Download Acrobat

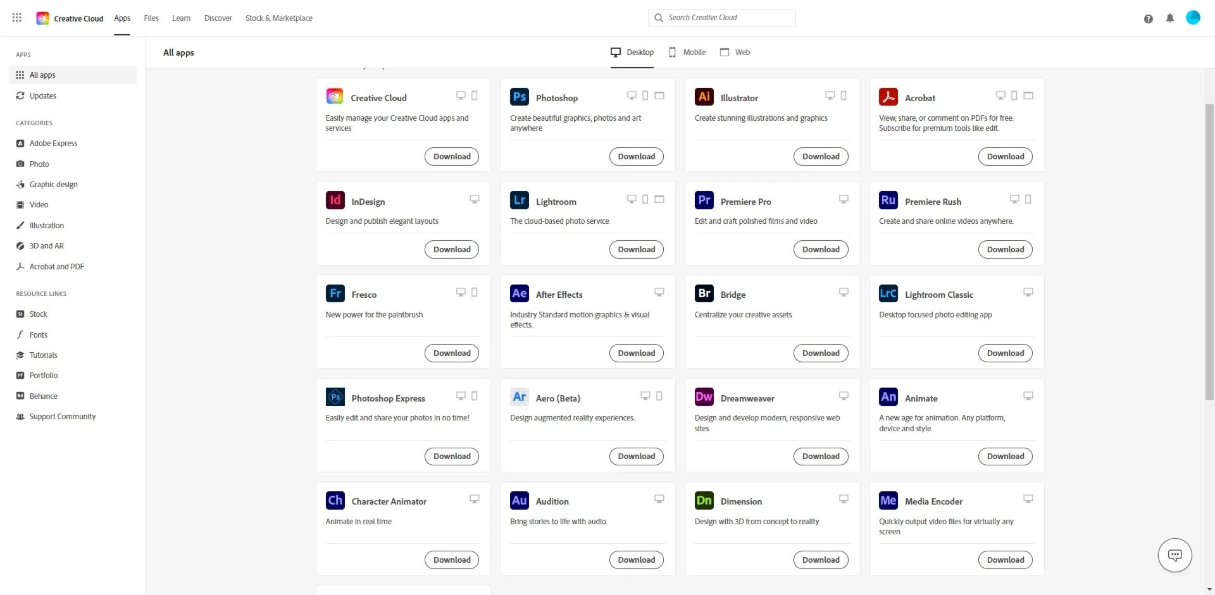tap(1006, 157)
